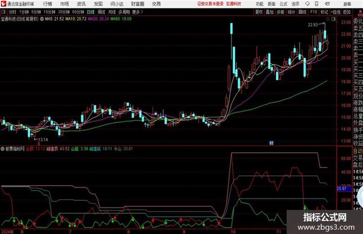Expand main chart indicator dropdown beside 宝通科技
The height and width of the screenshot is (234, 363).
[42, 19]
